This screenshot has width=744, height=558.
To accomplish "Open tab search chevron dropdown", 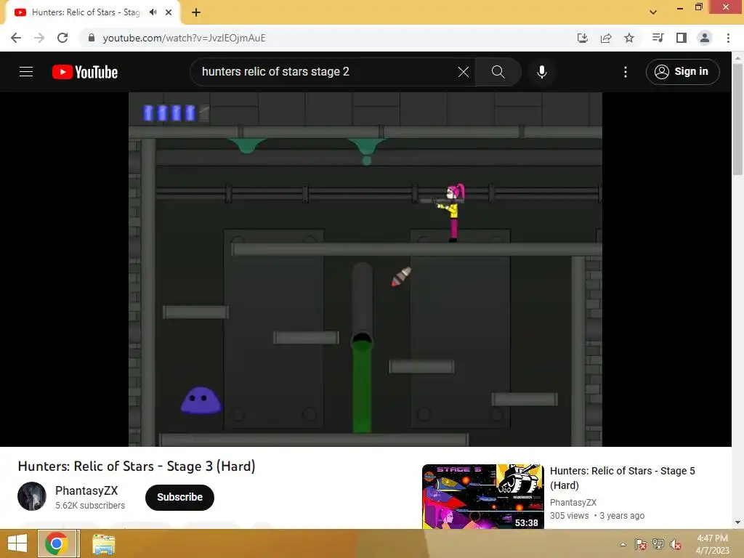I will [x=653, y=12].
